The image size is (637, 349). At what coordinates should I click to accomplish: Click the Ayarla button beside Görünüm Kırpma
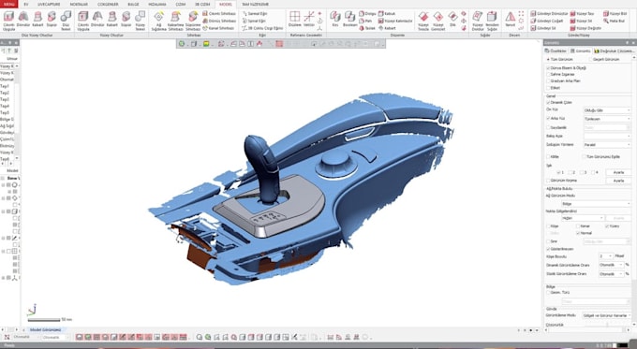618,181
